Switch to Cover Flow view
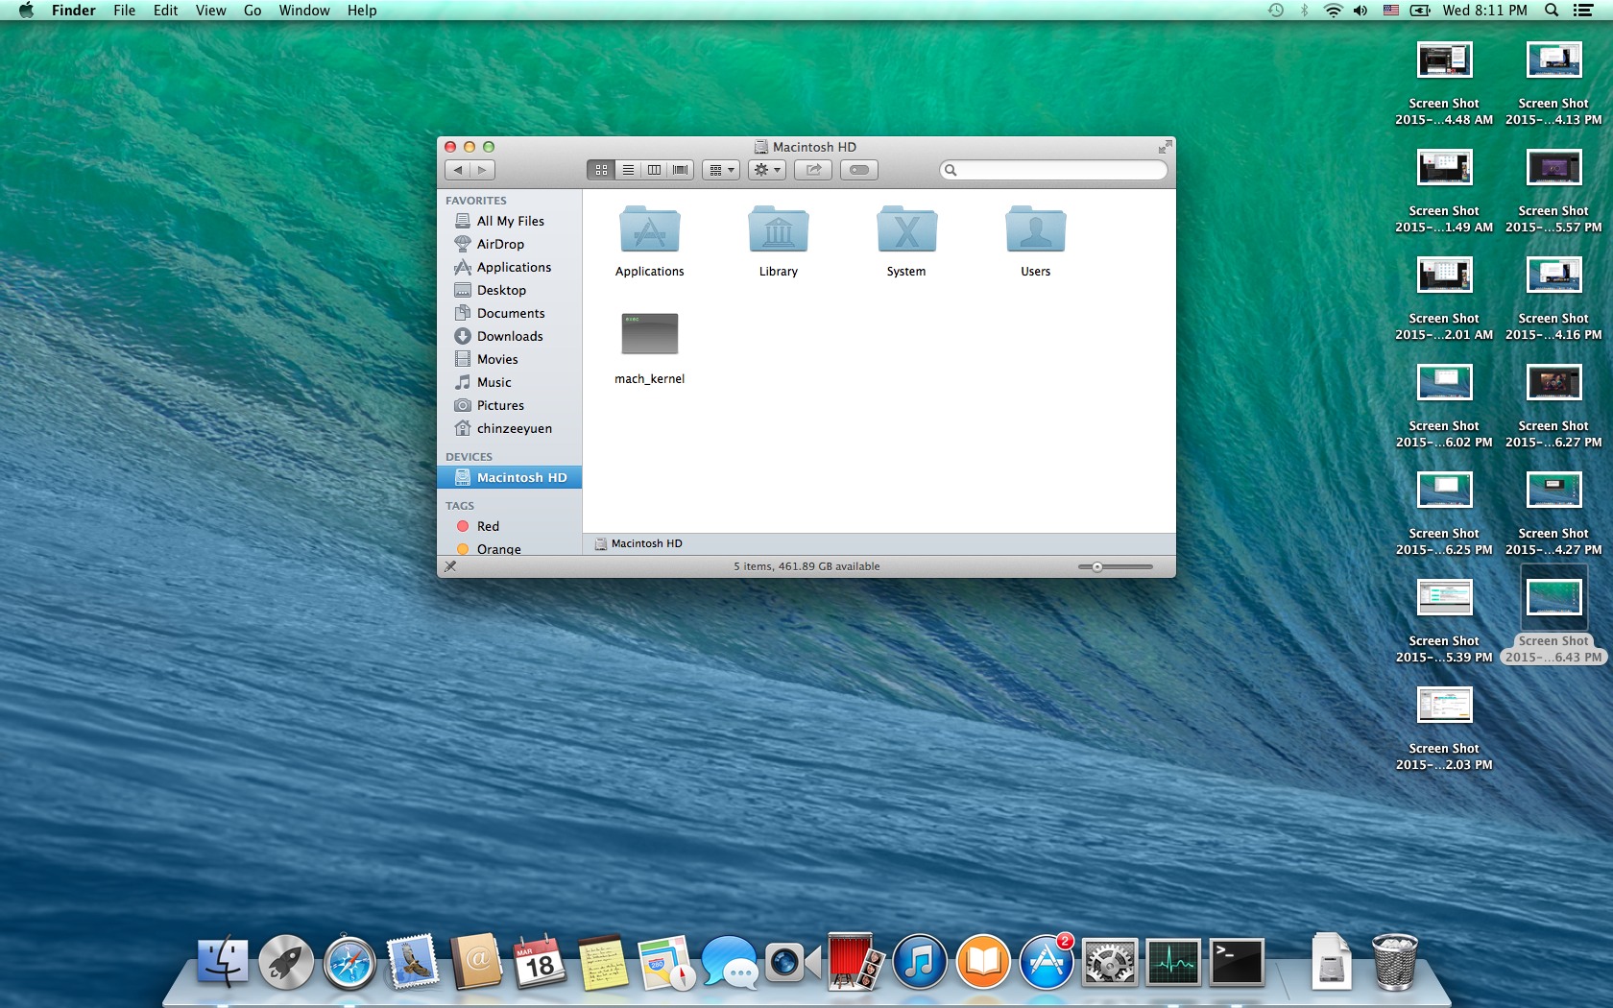This screenshot has height=1008, width=1613. 681,170
